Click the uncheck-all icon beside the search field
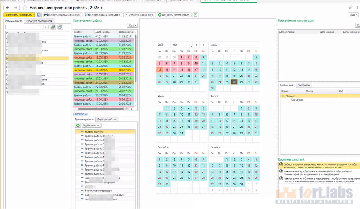The height and width of the screenshot is (209, 360). tap(60, 27)
